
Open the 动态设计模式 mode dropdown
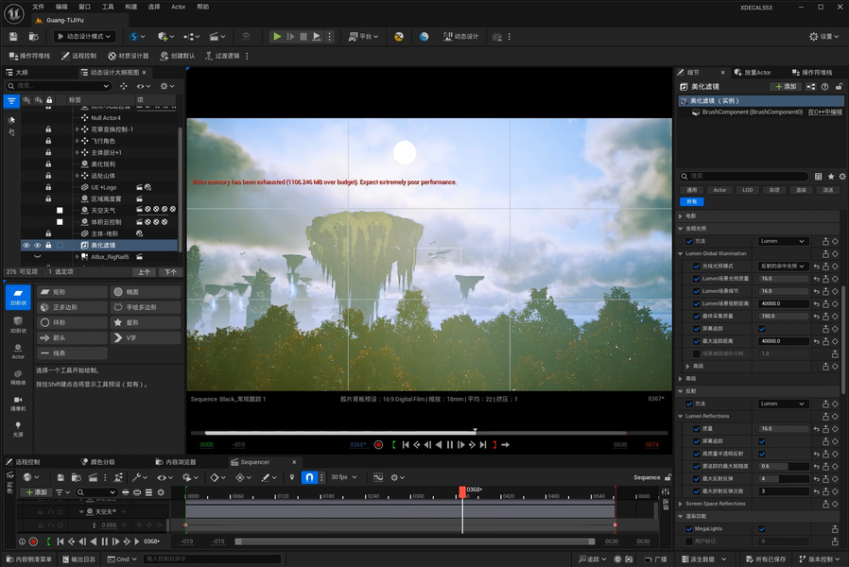tap(84, 36)
